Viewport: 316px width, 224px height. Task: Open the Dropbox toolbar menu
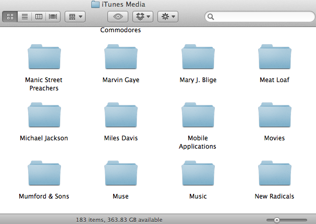143,17
